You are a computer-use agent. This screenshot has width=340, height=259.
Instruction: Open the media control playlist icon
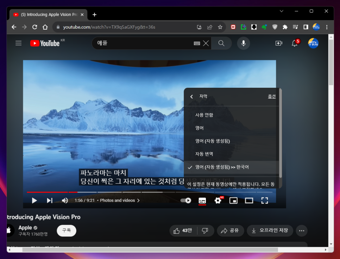click(295, 27)
